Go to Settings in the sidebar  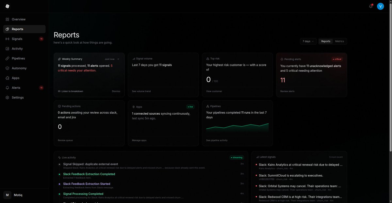[24, 97]
